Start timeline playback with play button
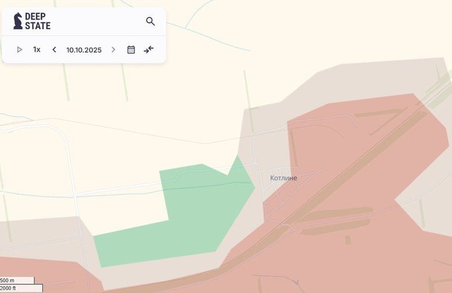The image size is (452, 293). point(20,50)
